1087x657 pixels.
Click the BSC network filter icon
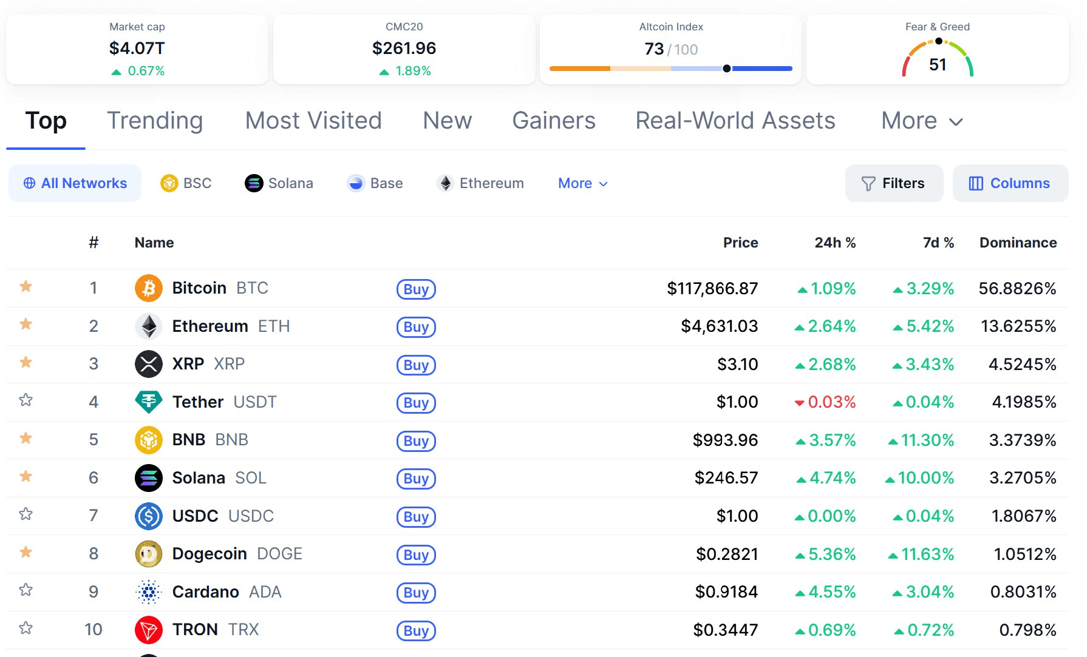coord(169,183)
